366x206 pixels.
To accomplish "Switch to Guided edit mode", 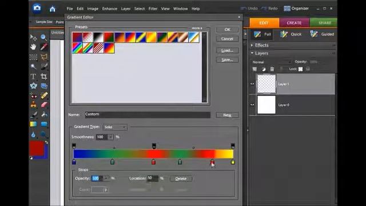I will (x=322, y=34).
